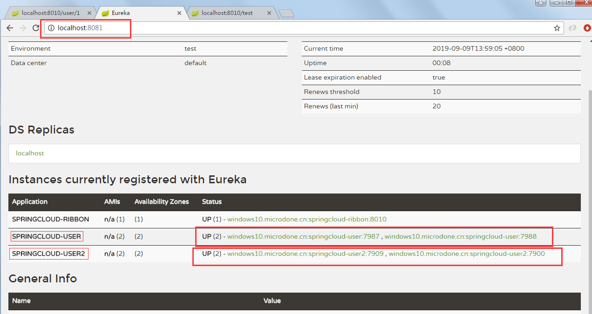The image size is (592, 314).
Task: Click the Availability Zones column header
Action: (x=162, y=202)
